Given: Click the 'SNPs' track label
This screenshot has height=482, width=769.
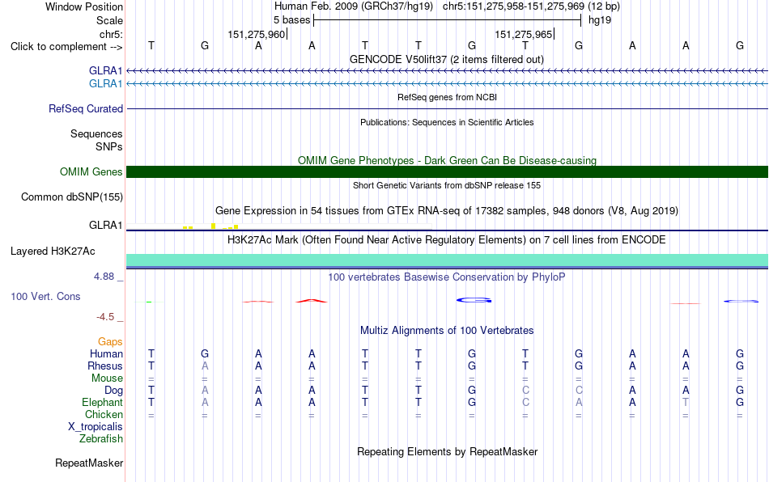Looking at the screenshot, I should pyautogui.click(x=109, y=146).
